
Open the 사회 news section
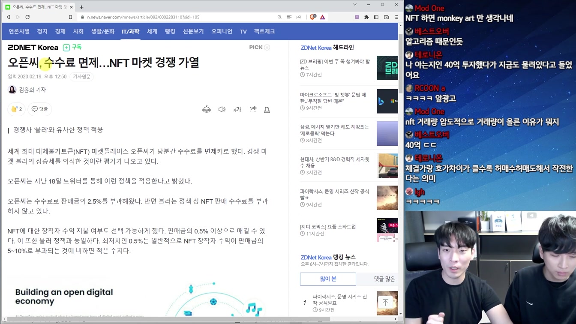(x=78, y=31)
